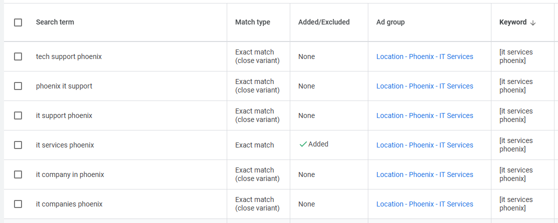
Task: Click the Added status in 'it services phoenix' row
Action: click(318, 144)
